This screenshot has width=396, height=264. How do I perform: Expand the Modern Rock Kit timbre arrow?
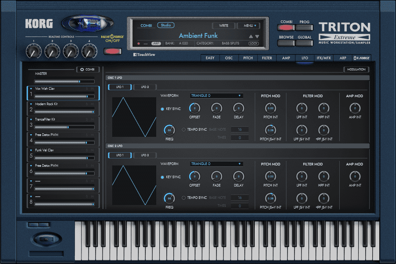(31, 104)
